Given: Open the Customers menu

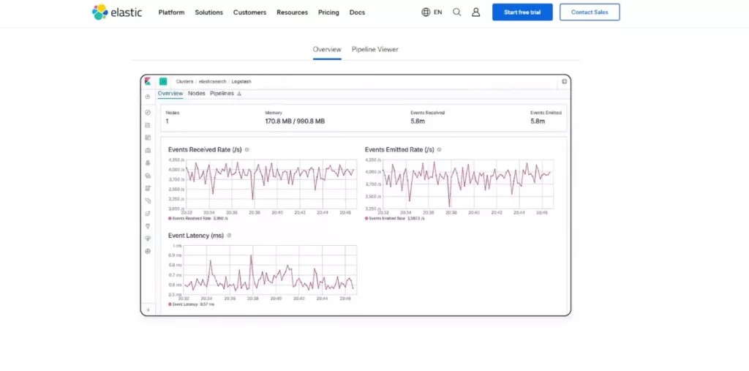Looking at the screenshot, I should pyautogui.click(x=250, y=12).
